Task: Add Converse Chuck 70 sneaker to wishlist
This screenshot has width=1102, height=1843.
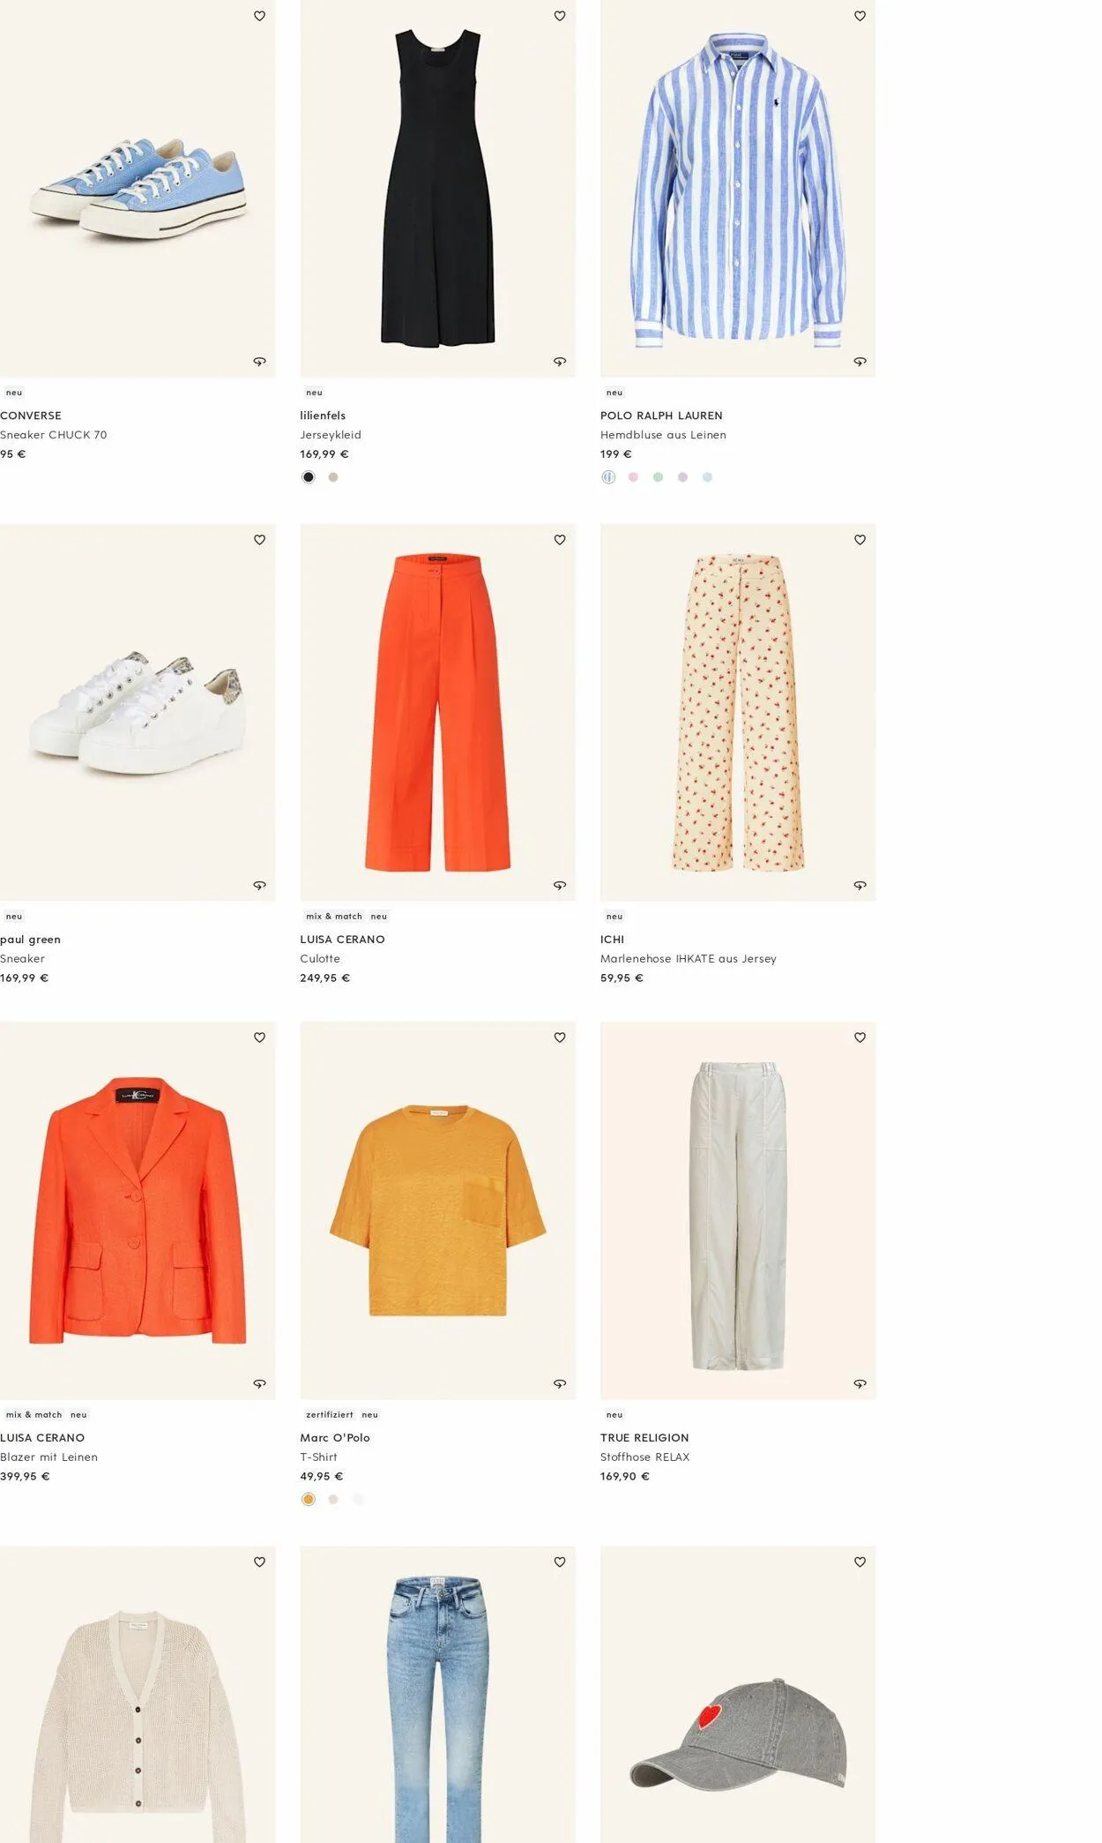Action: pyautogui.click(x=259, y=16)
